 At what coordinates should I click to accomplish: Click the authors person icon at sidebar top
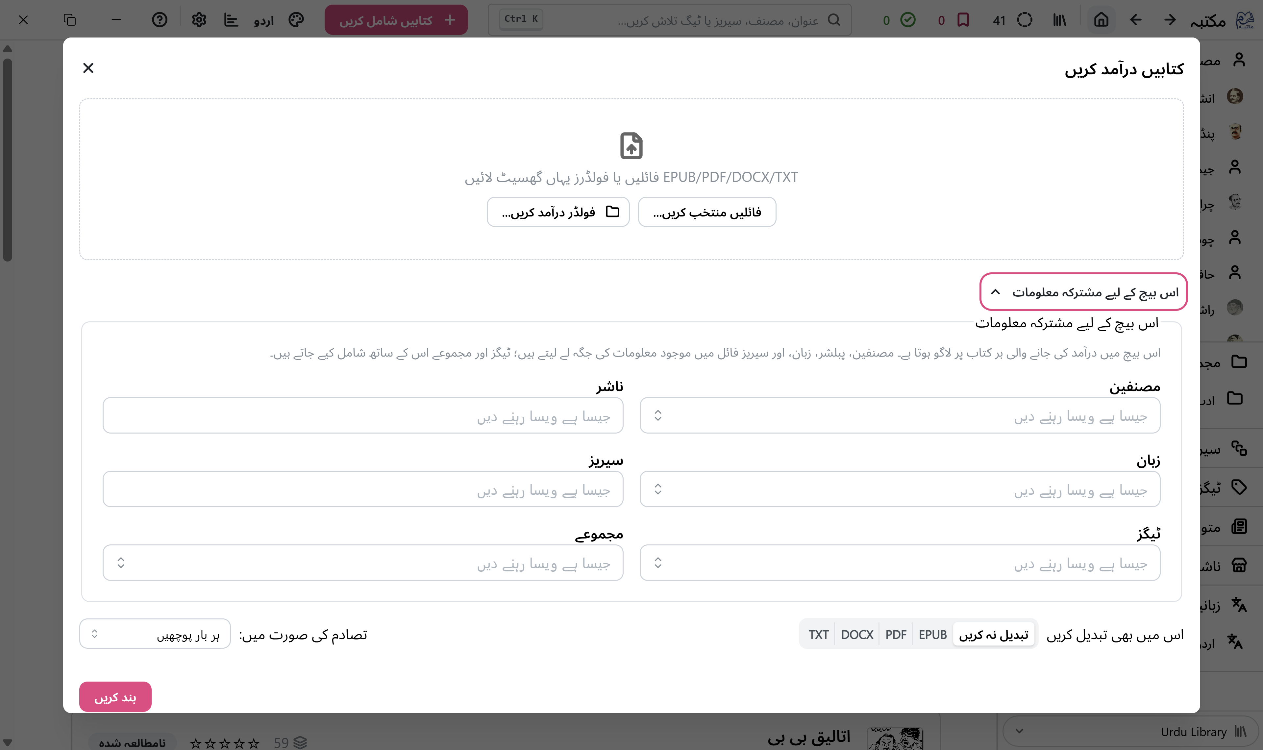point(1239,60)
